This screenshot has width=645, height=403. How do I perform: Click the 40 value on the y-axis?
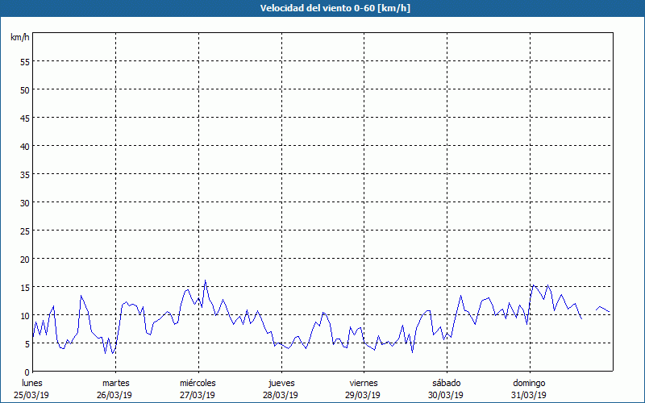pos(25,147)
